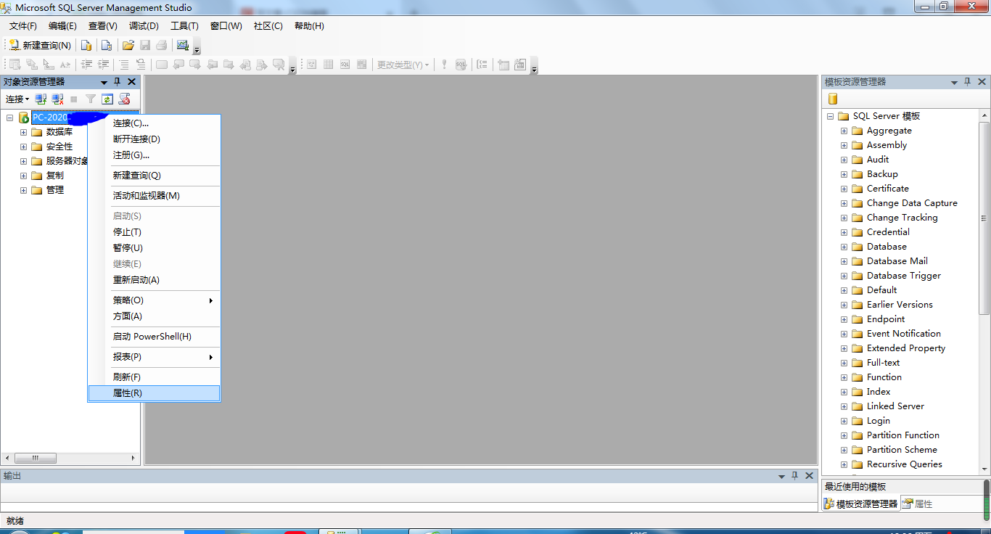Choose 重新启动(A) in the context menu
Screen dimensions: 991x534
click(154, 280)
